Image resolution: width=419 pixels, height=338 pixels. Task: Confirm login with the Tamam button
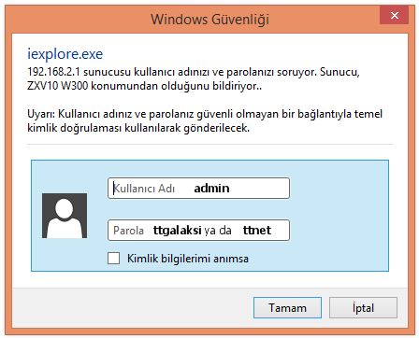pos(287,308)
